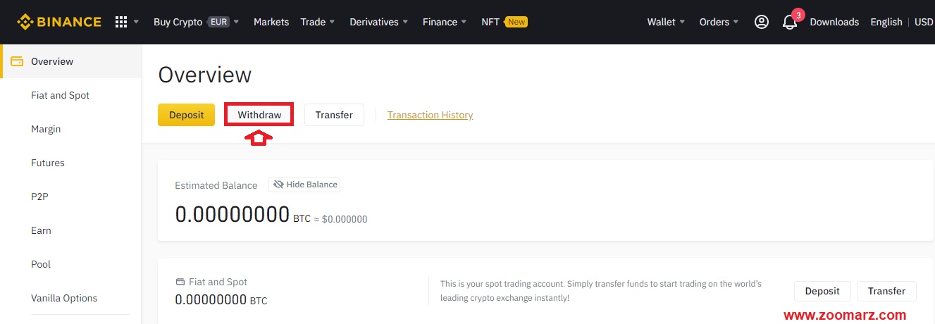Open the arrow next to the apps grid

click(x=136, y=22)
